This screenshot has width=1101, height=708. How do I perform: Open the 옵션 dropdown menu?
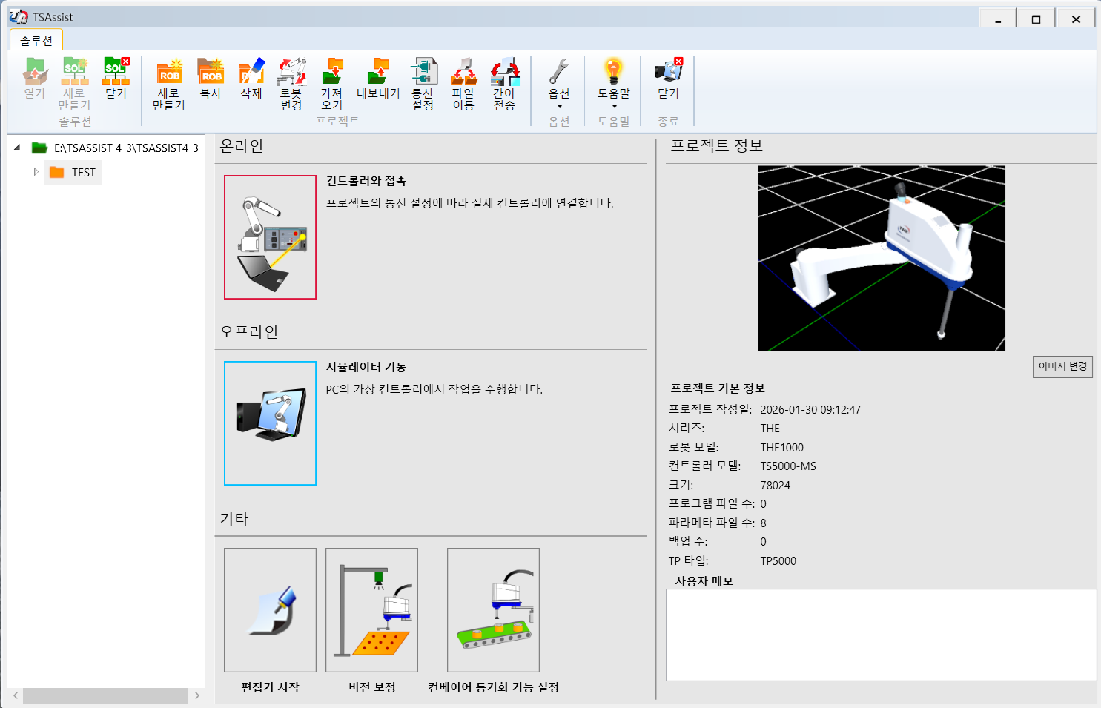point(559,83)
